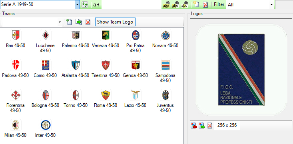
Task: Click the Roma 49-50 text label
Action: click(106, 105)
